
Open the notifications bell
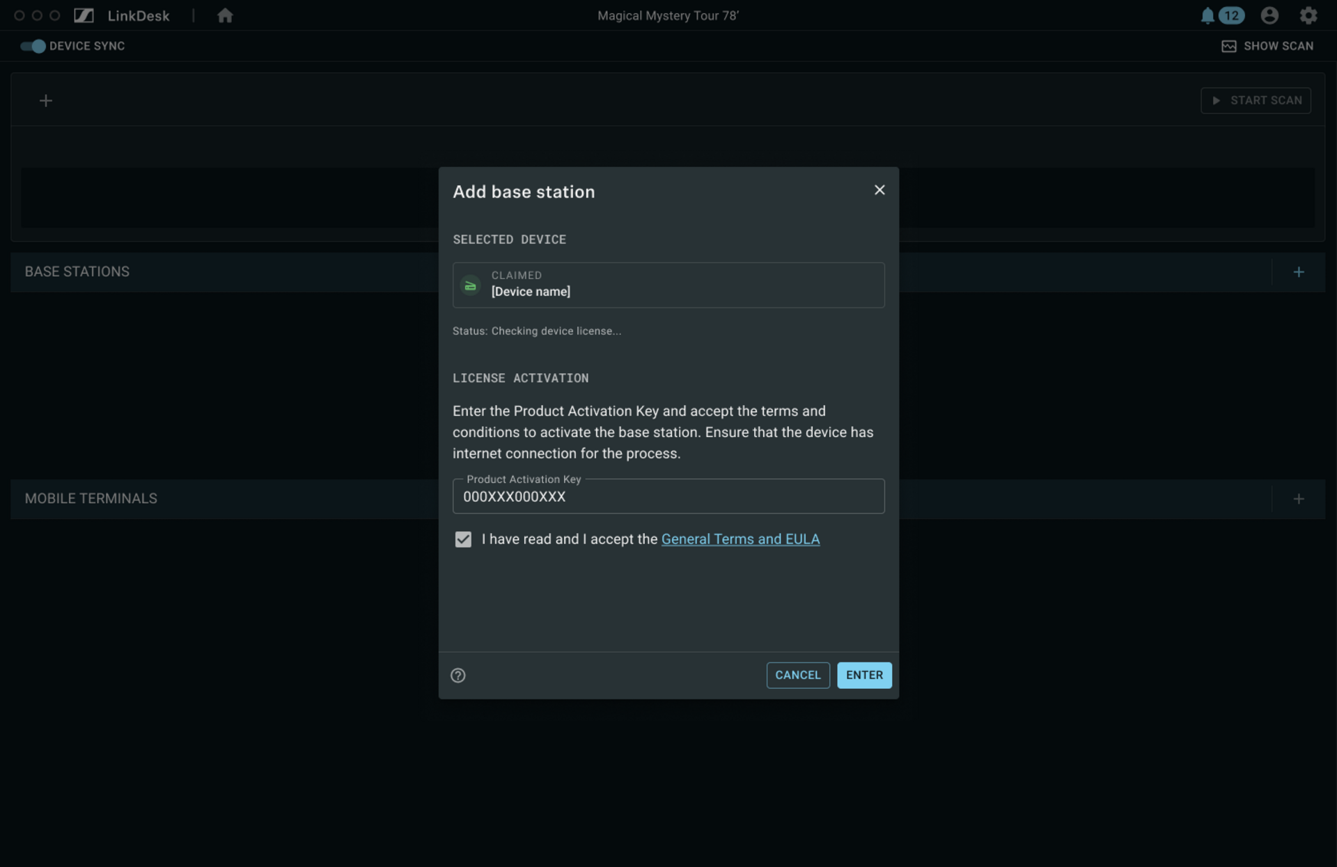pyautogui.click(x=1207, y=15)
